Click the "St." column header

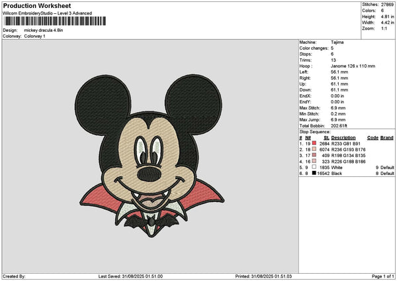[327, 138]
